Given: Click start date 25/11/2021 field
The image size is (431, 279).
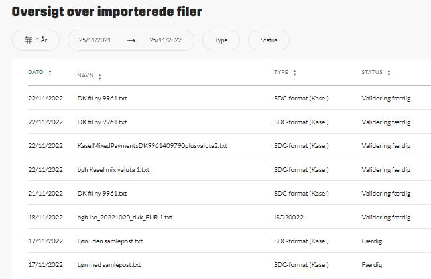Looking at the screenshot, I should 95,40.
